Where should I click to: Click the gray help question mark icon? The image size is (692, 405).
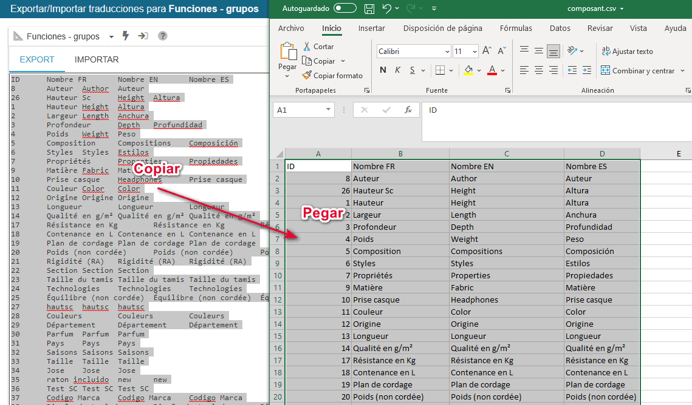point(162,36)
